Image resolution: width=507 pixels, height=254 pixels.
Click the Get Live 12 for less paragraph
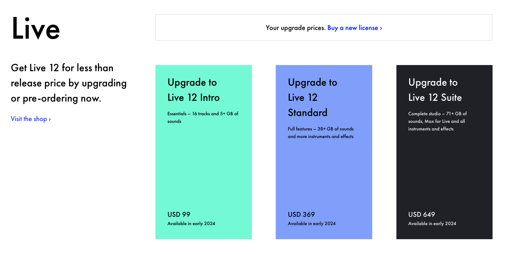coord(69,83)
